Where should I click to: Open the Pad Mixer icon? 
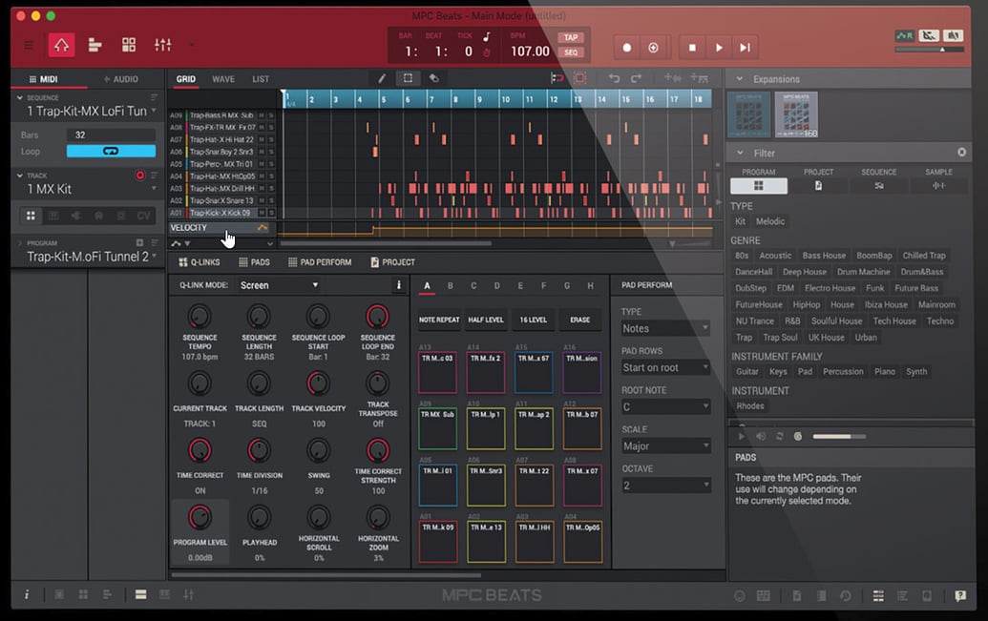(x=129, y=45)
